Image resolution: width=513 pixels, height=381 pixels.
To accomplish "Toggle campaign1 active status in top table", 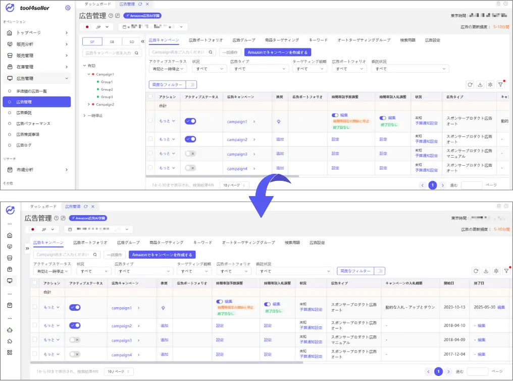I will tap(190, 121).
